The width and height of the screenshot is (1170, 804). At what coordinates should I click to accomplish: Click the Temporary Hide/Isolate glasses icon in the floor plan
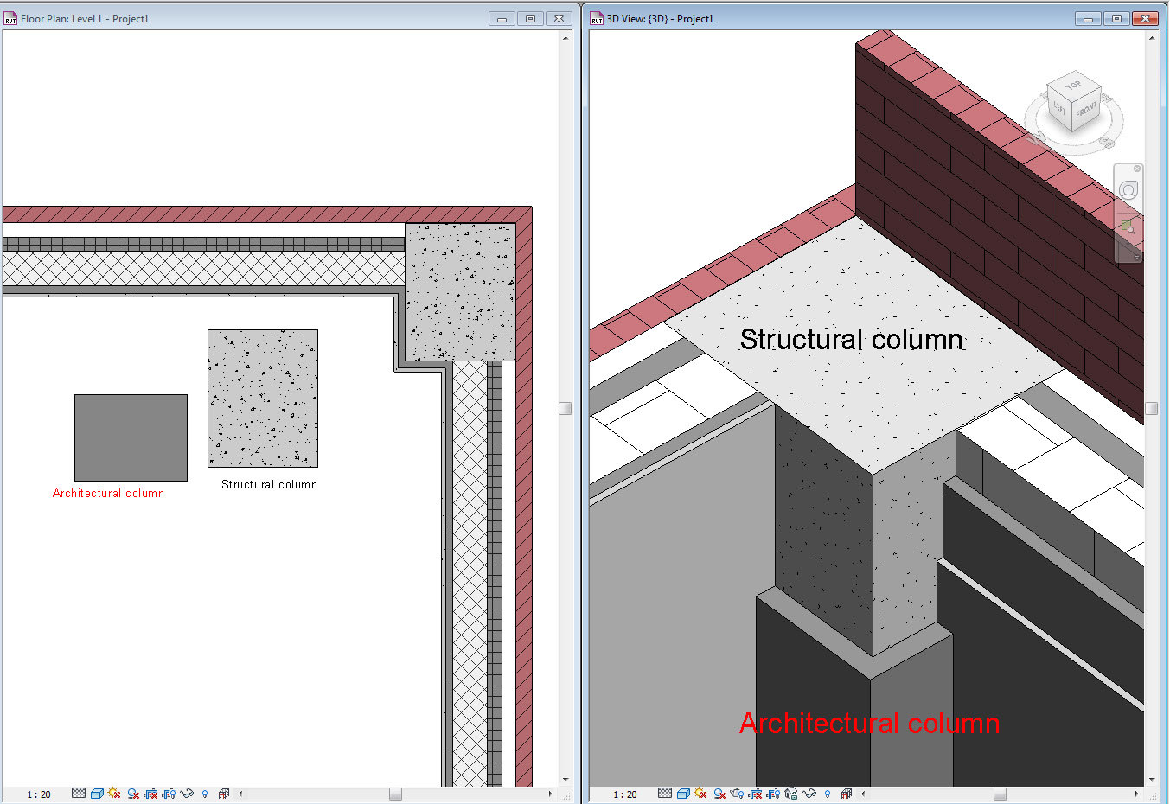187,792
